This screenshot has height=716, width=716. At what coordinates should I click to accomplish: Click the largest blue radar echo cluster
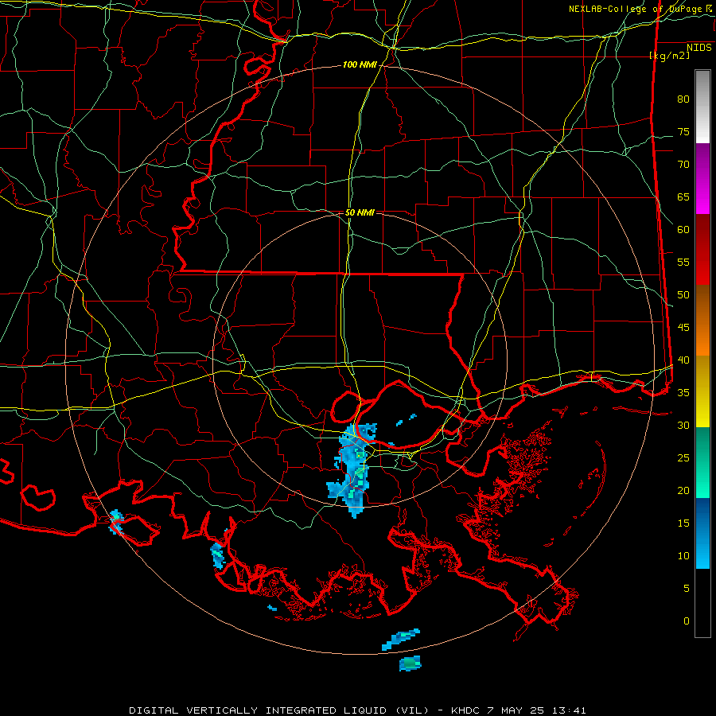[x=352, y=470]
